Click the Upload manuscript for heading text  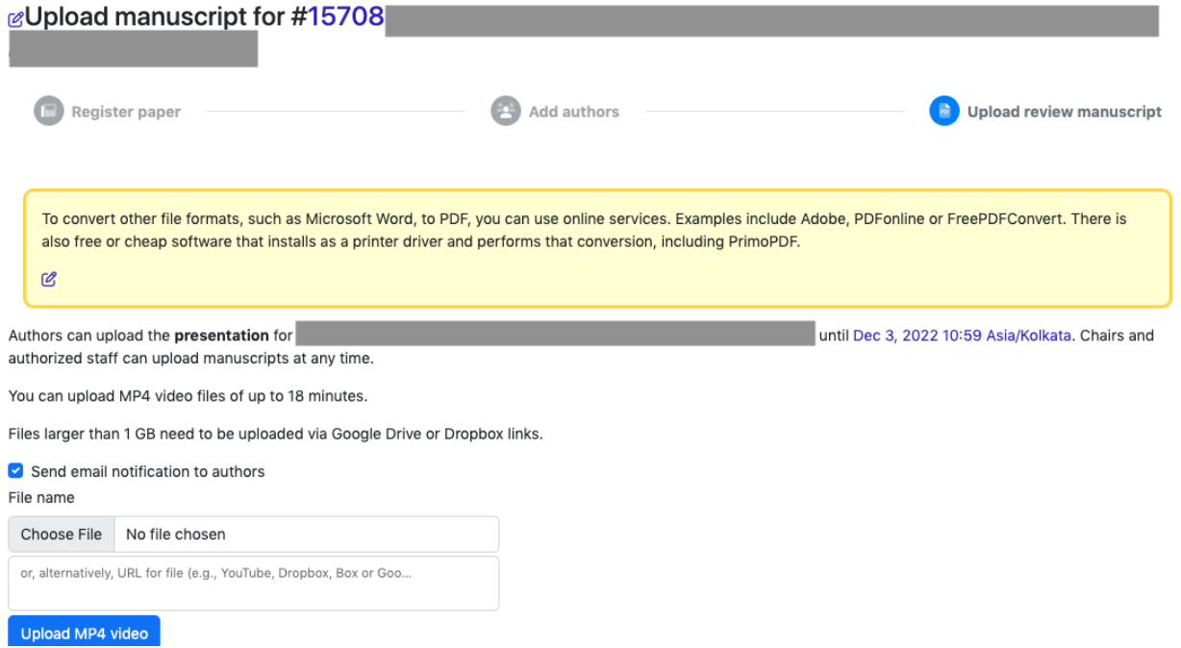coord(156,17)
